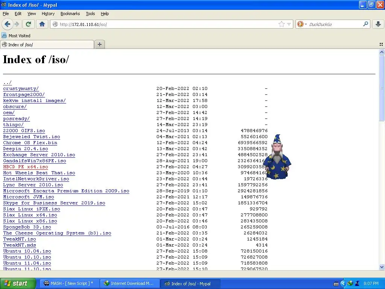This screenshot has height=289, width=385.
Task: Open the History menu
Action: pos(48,14)
